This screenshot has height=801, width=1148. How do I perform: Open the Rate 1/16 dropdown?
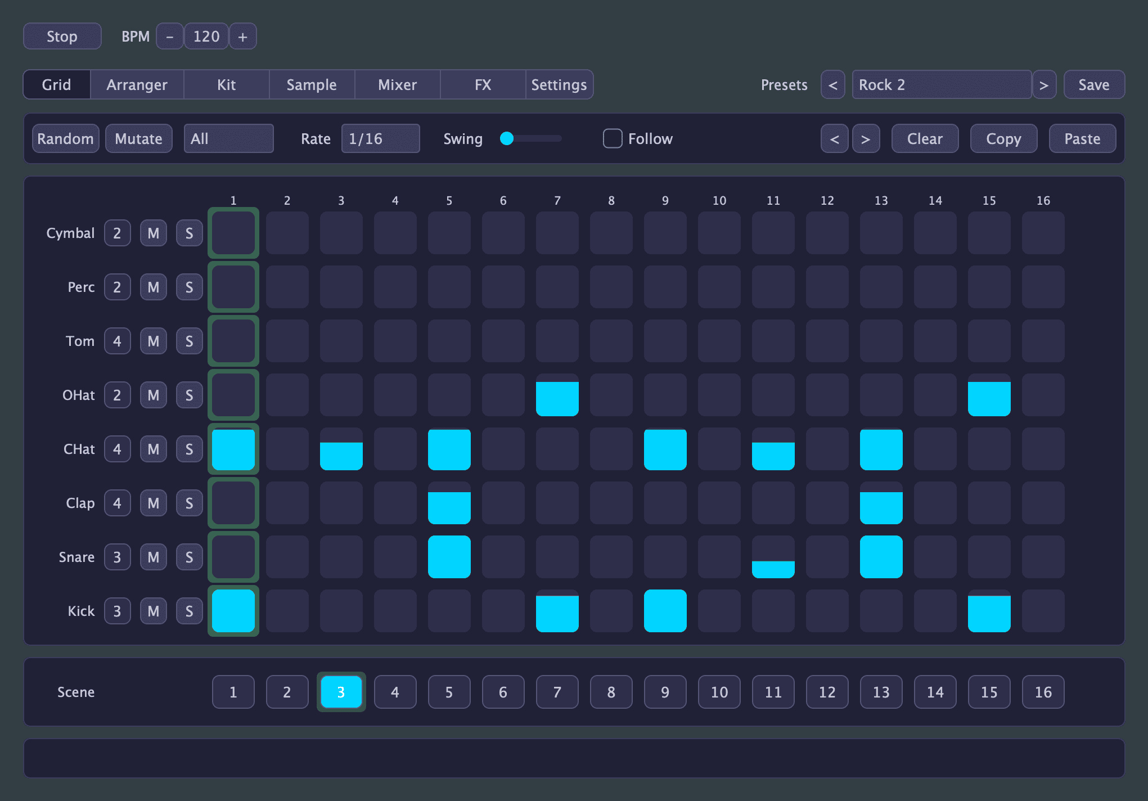click(381, 138)
